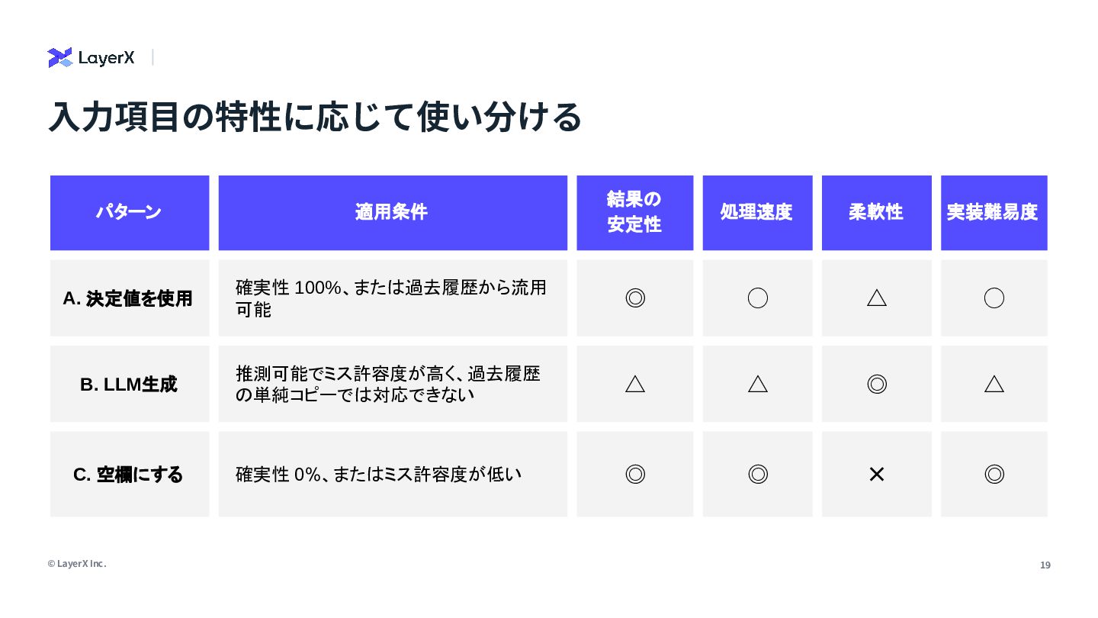Click the double-circle for 決定値を使用 under 結果の安定性

[635, 298]
